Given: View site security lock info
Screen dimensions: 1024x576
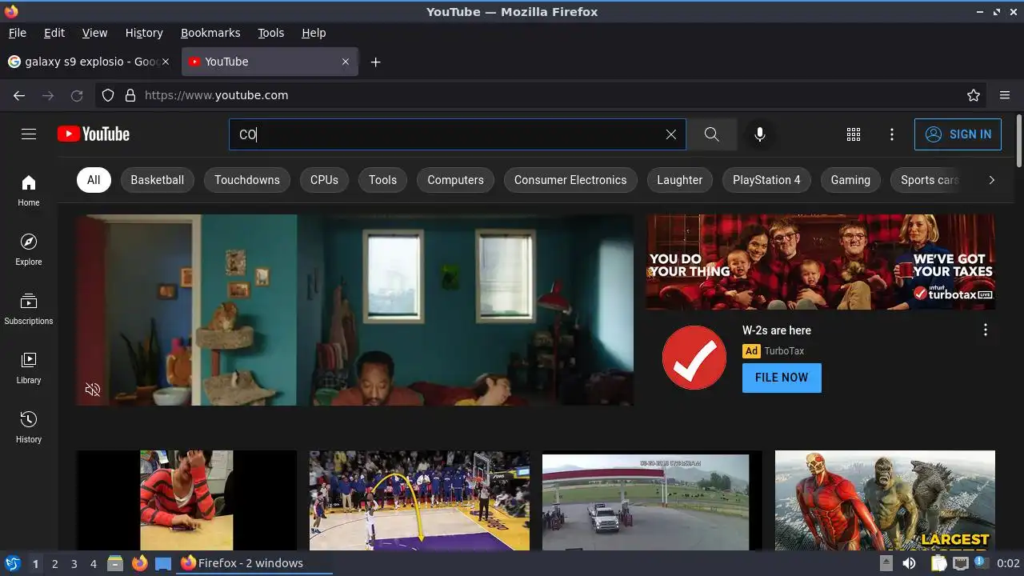Looking at the screenshot, I should click(130, 95).
